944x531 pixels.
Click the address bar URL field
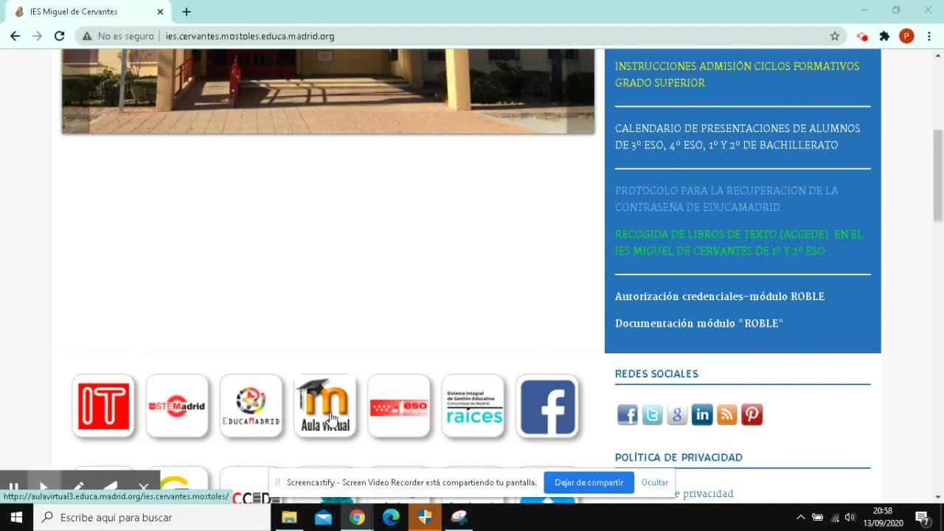coord(487,36)
